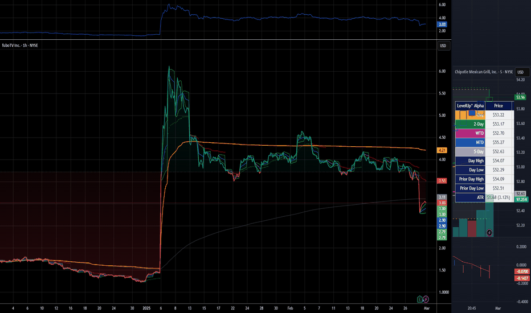Select the MTD row label
Screen dimensions: 531x313
[471, 142]
